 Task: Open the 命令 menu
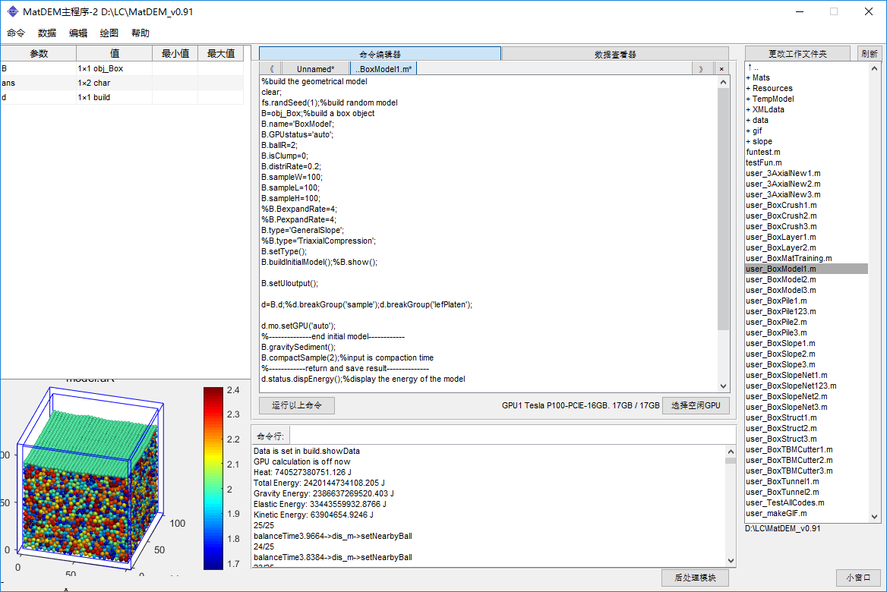point(16,33)
